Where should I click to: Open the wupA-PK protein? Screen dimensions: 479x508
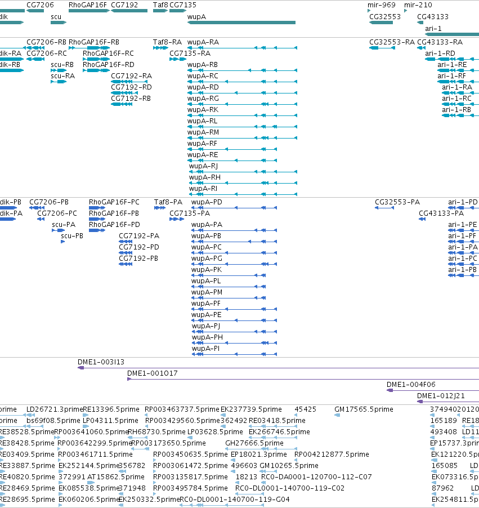coord(207,270)
